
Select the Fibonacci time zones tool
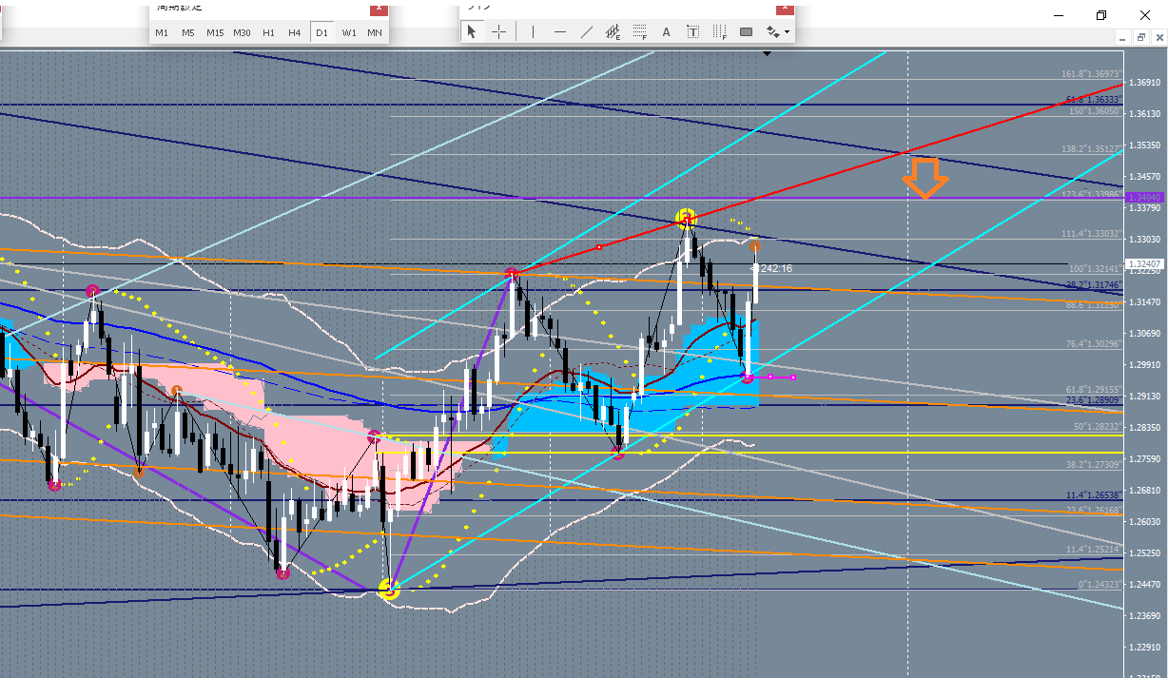[720, 31]
